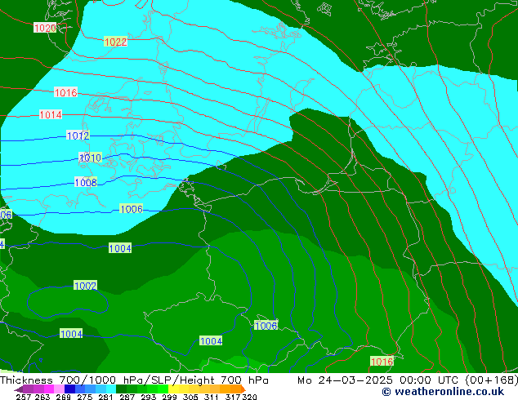
Task: Select the 1006 label over the green area
Action: point(266,326)
